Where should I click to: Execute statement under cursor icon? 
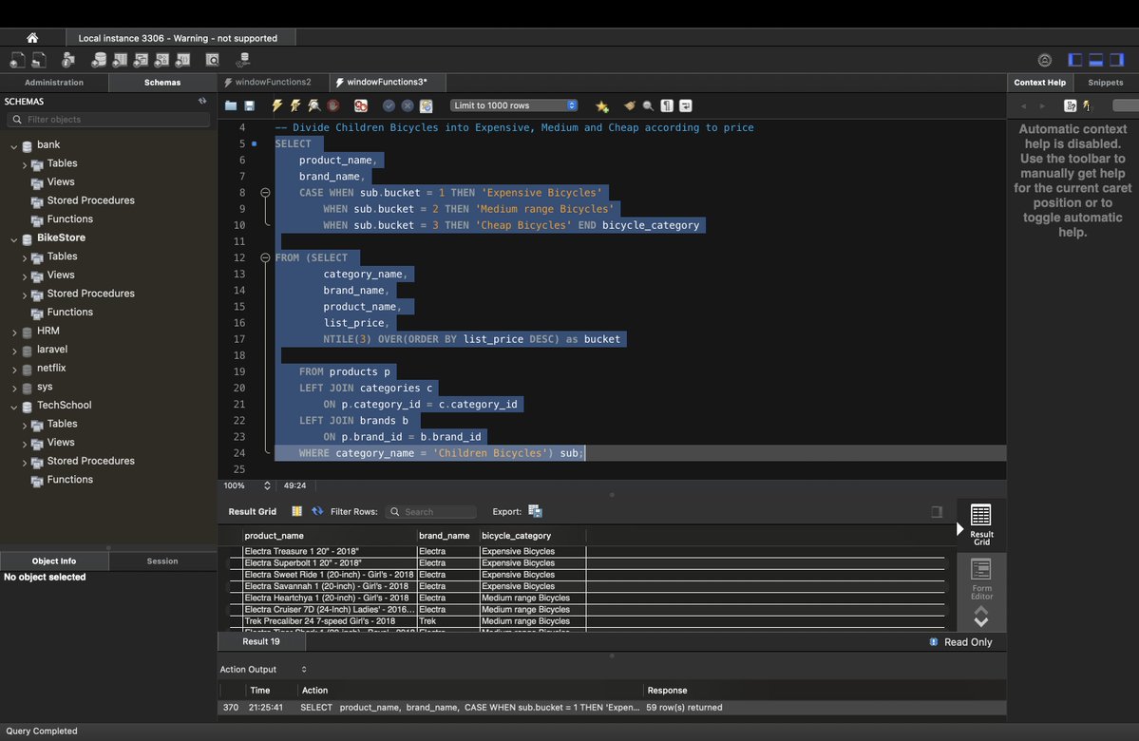pos(294,106)
